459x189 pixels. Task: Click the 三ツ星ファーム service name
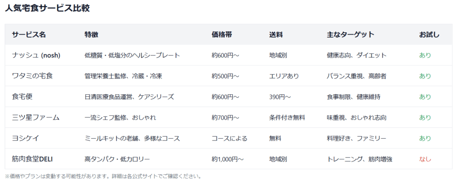(36, 118)
